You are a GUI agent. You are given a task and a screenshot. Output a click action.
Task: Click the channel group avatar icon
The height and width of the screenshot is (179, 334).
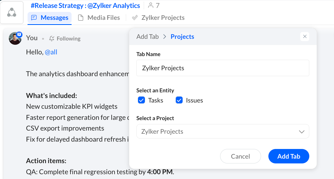pyautogui.click(x=12, y=12)
